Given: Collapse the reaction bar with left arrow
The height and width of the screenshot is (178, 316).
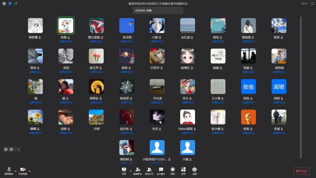Looking at the screenshot, I should coord(18,149).
